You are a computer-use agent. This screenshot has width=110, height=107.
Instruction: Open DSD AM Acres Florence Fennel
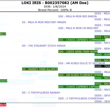click(81, 75)
